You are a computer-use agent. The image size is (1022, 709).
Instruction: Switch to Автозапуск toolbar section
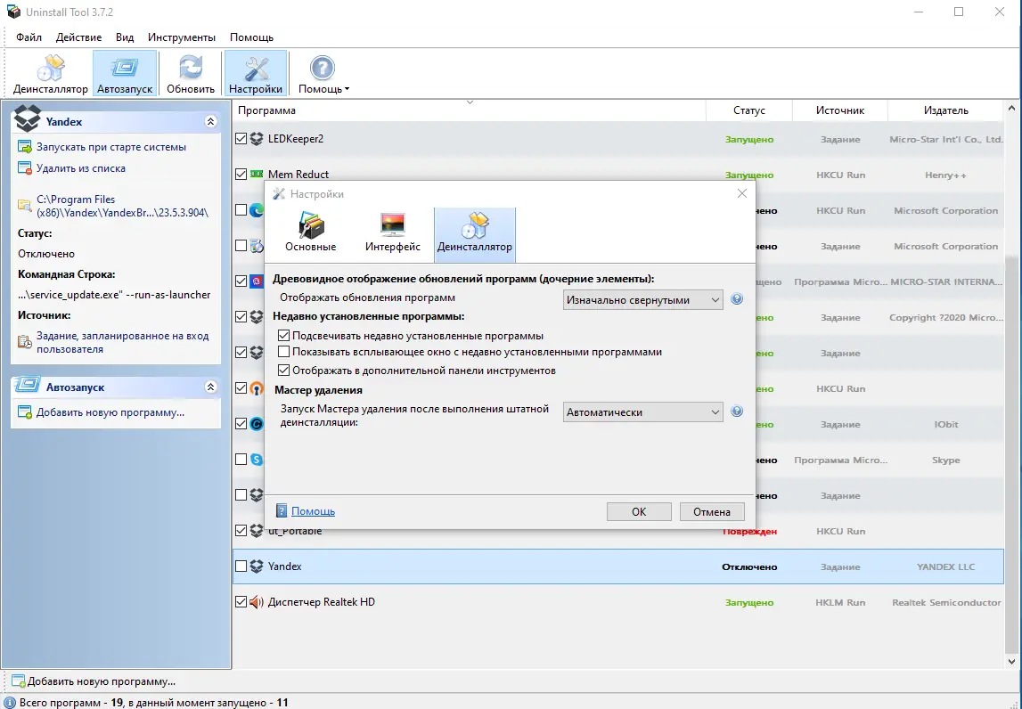[x=125, y=74]
